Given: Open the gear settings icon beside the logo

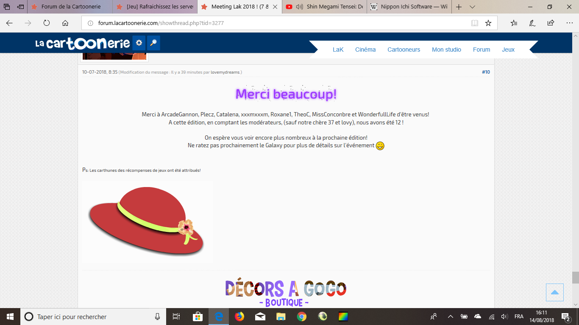Looking at the screenshot, I should click(x=139, y=43).
